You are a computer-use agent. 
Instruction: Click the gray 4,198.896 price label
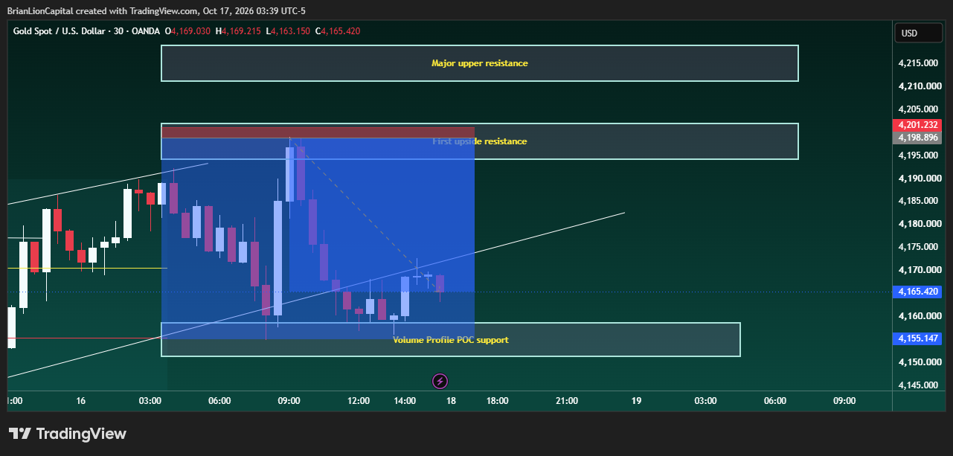point(917,138)
